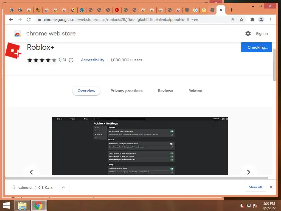Viewport: 281px width, 211px height.
Task: Show next screenshot with right arrow
Action: pyautogui.click(x=249, y=172)
